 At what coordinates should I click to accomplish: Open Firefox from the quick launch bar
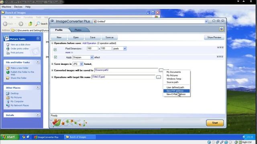coord(24,137)
